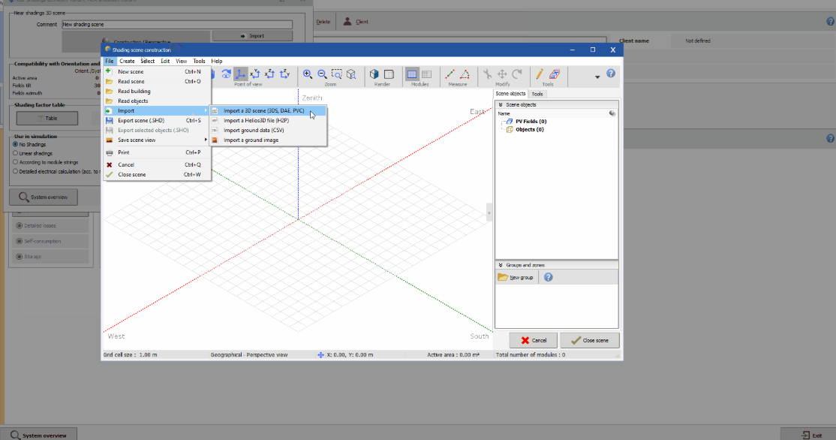Image resolution: width=836 pixels, height=440 pixels.
Task: Toggle the second Modules display icon
Action: coord(426,74)
